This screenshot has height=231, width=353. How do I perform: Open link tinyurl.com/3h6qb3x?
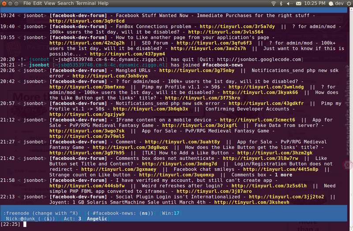point(150,109)
